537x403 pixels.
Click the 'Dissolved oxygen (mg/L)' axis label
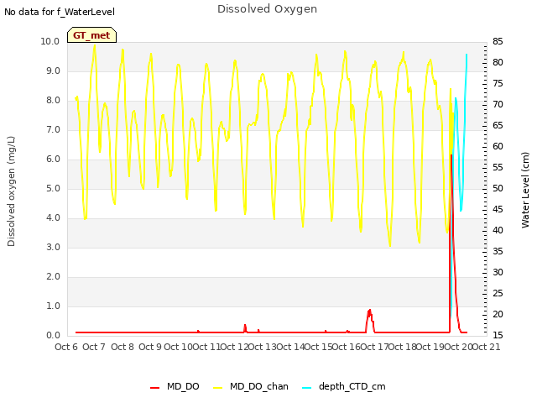[x=11, y=191]
